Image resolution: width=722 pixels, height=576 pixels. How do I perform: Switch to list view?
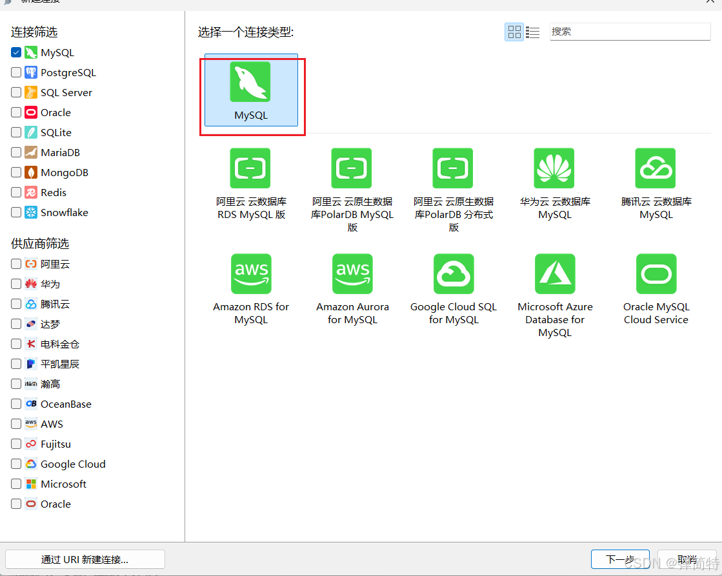point(533,32)
